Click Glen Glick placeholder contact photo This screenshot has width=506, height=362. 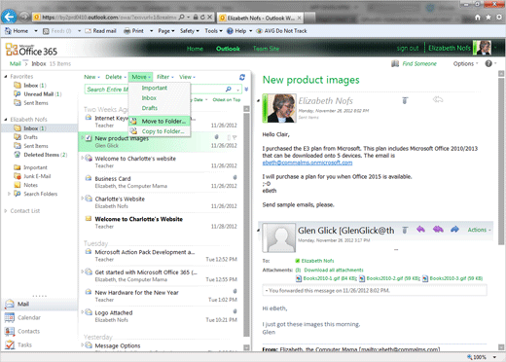[x=279, y=237]
